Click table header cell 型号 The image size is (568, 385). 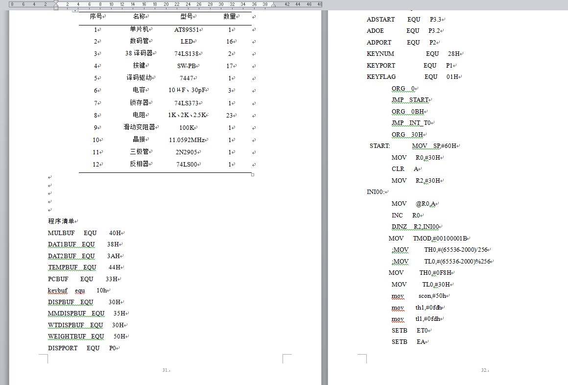click(x=187, y=16)
